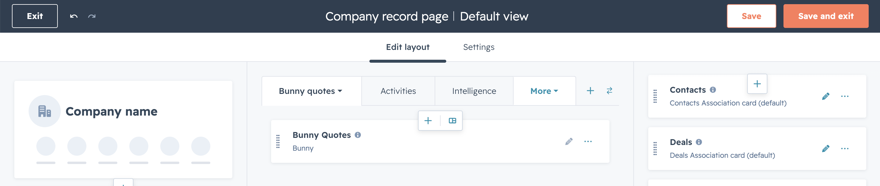Click the drag handle of the Deals card
The image size is (880, 186).
tap(655, 149)
